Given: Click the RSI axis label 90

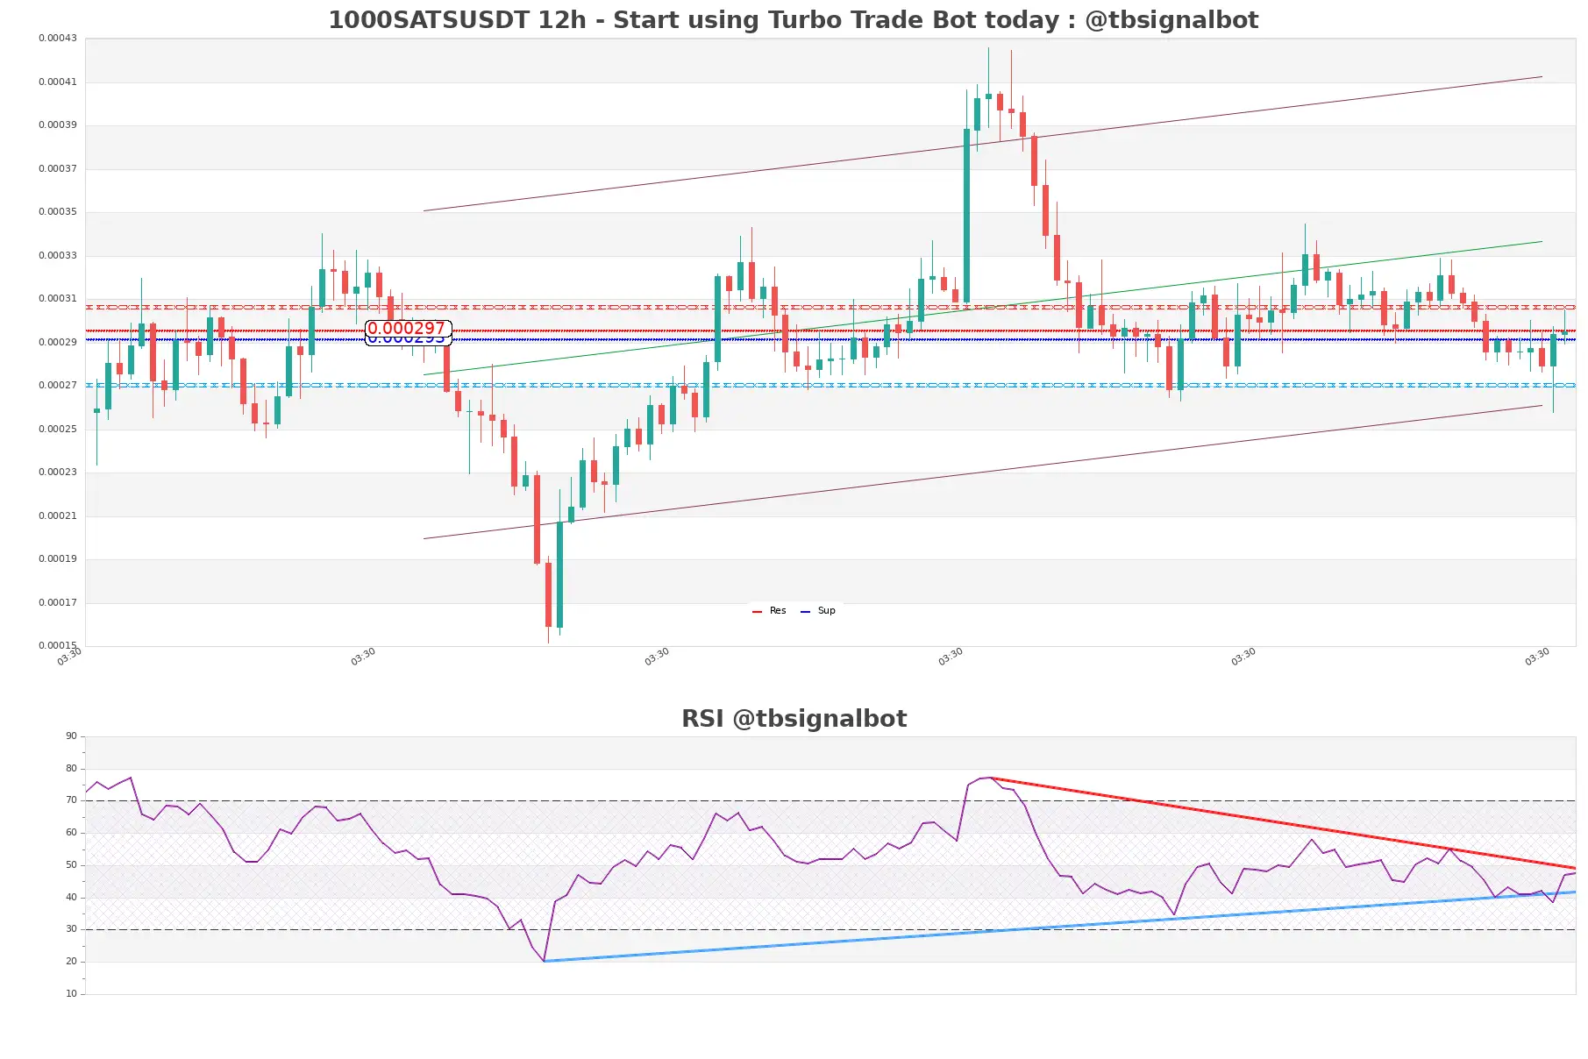Looking at the screenshot, I should (x=71, y=736).
